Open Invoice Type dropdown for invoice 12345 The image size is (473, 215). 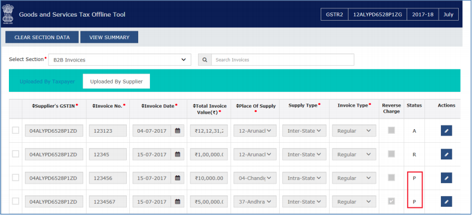354,155
